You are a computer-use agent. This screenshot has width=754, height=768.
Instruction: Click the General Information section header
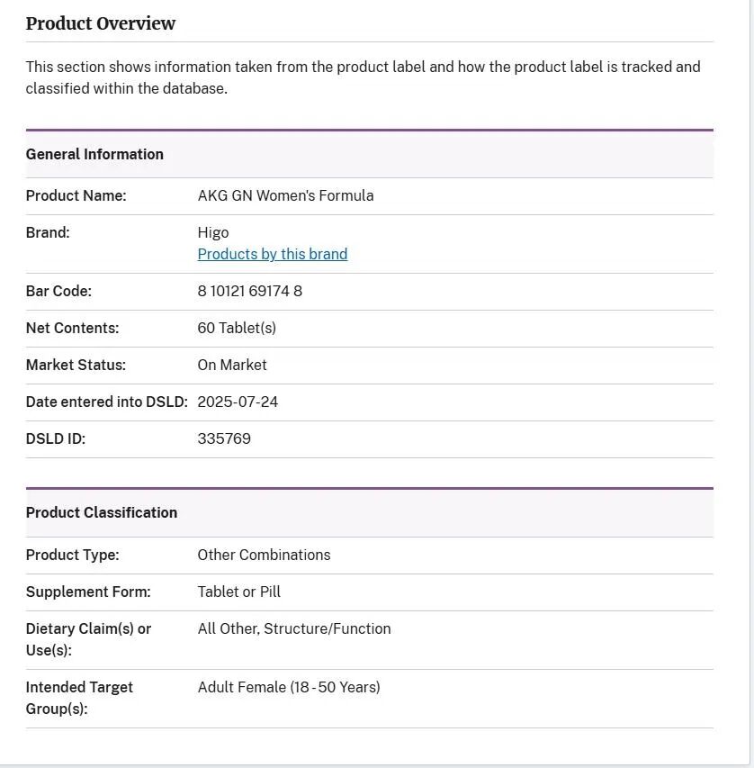pos(94,154)
